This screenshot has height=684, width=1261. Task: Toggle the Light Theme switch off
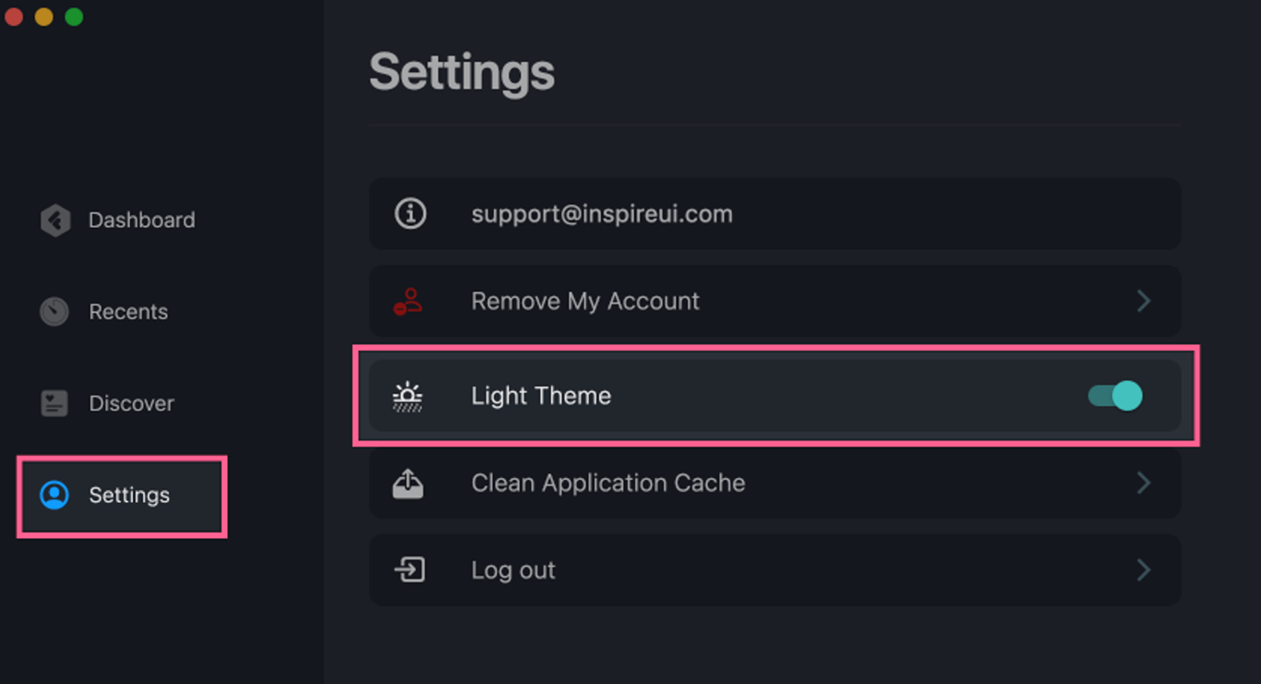[x=1115, y=396]
